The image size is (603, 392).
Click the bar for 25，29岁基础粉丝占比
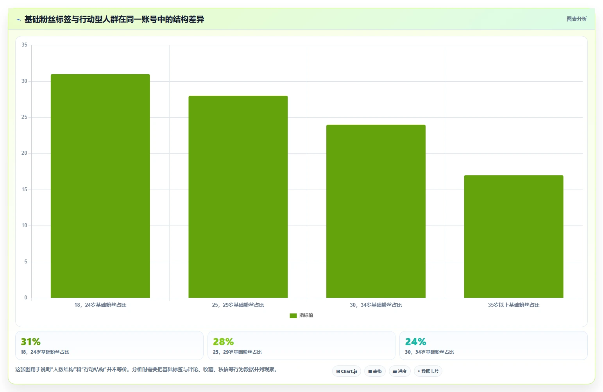pos(238,197)
